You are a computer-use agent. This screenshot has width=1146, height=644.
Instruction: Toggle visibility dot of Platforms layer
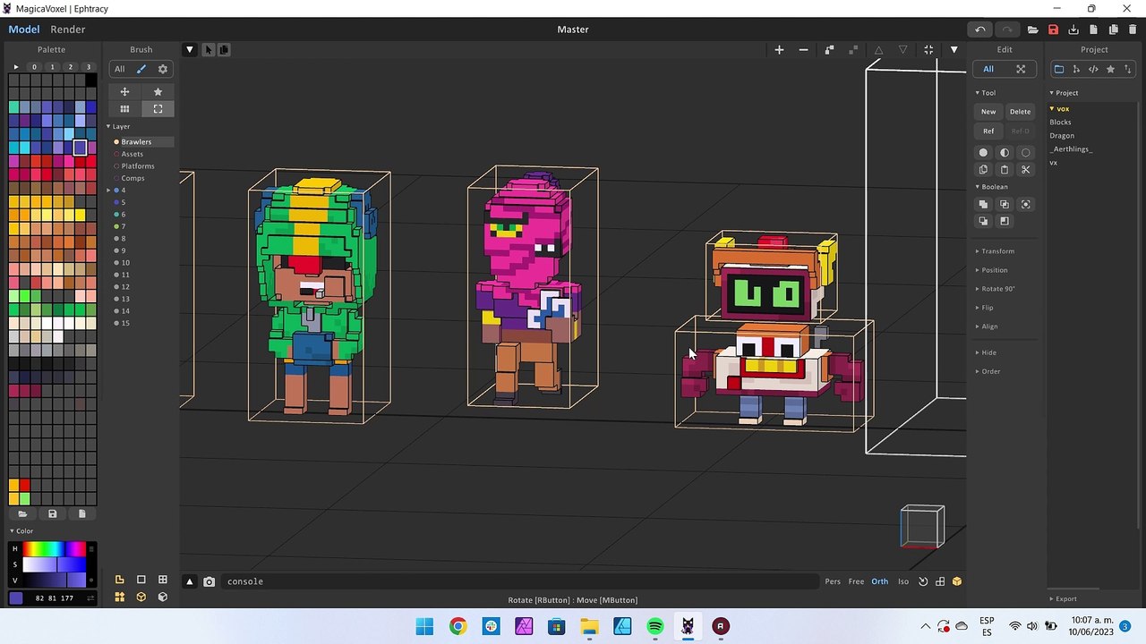pos(116,166)
